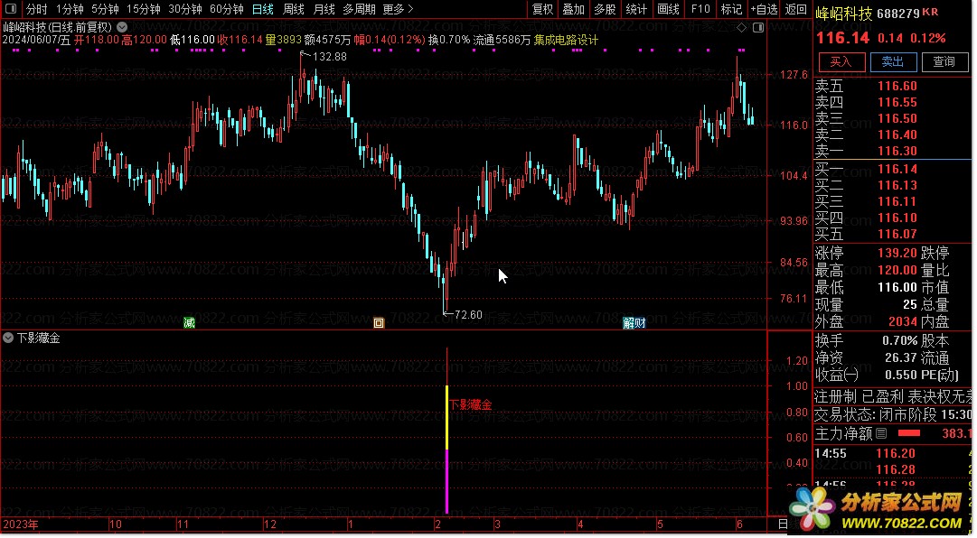The height and width of the screenshot is (538, 977).
Task: Open the chart title dropdown arrow beside 峰岹科技
Action: (123, 27)
